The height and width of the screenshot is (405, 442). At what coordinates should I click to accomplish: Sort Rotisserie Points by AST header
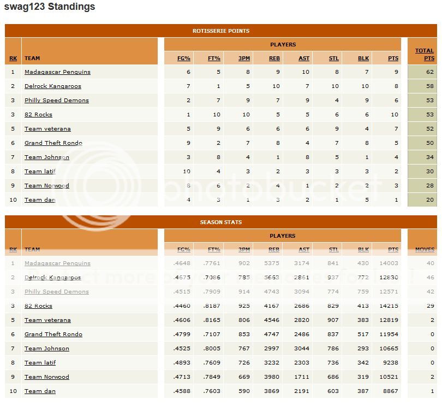pos(304,58)
